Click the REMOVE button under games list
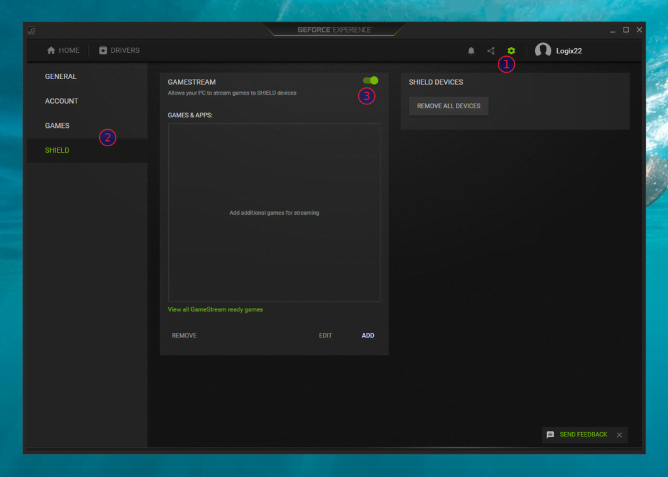Viewport: 668px width, 477px height. 184,335
